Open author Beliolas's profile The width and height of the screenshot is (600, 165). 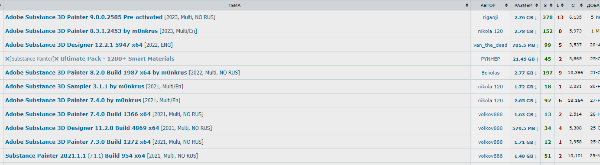[x=490, y=73]
